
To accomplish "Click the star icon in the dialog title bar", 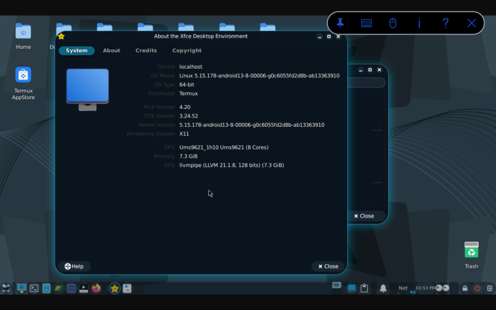I will [62, 36].
